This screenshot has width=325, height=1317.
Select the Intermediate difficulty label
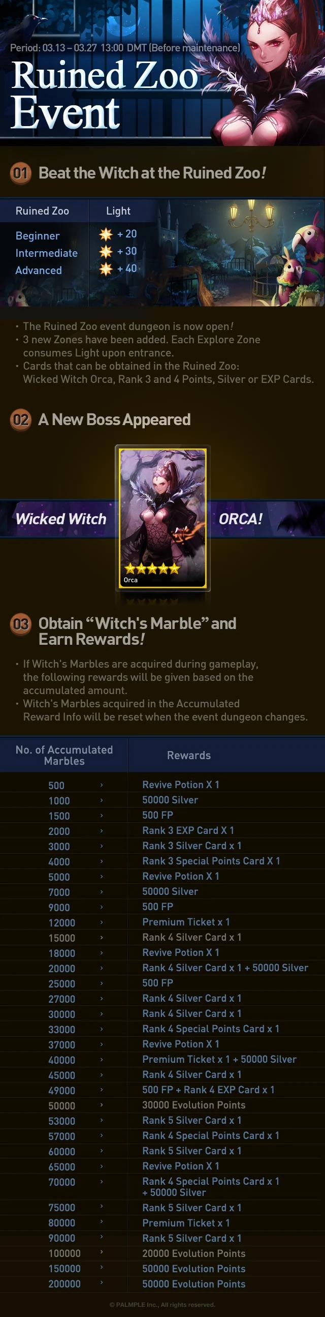click(x=46, y=253)
